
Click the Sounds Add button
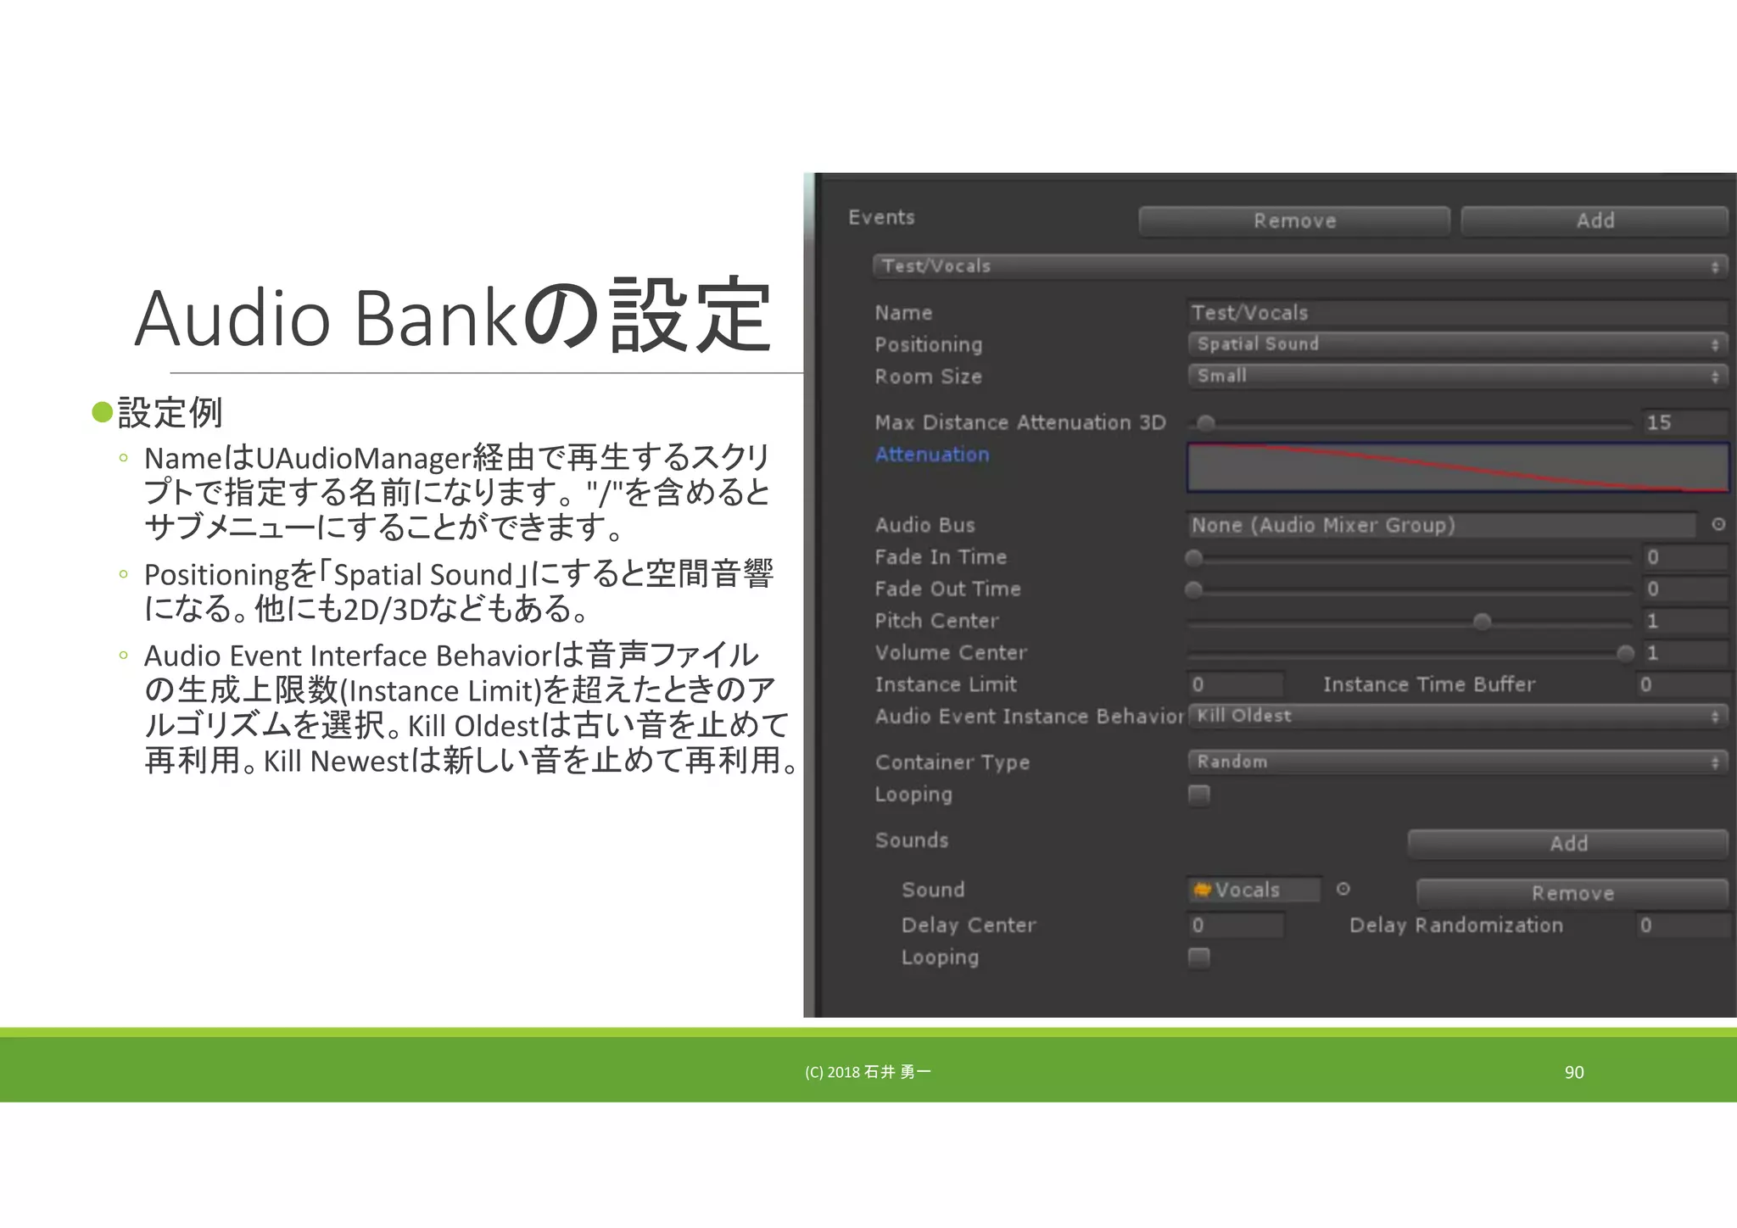click(x=1567, y=844)
